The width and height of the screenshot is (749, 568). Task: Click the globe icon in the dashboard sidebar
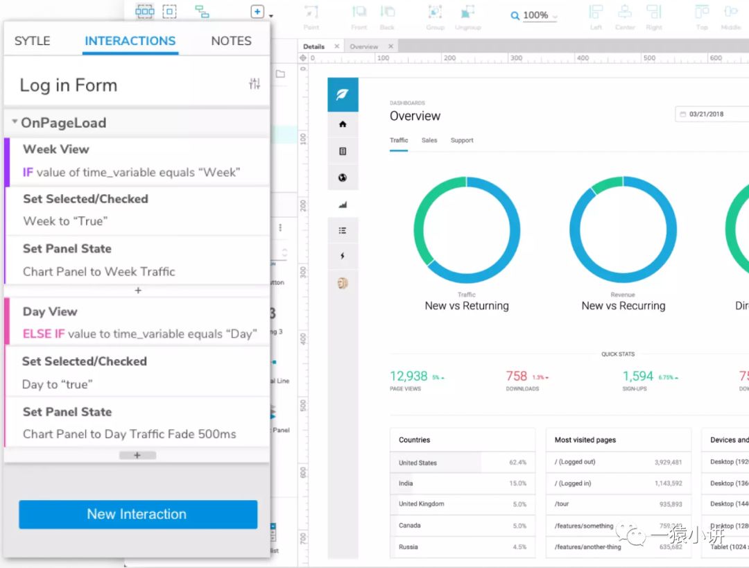coord(343,178)
